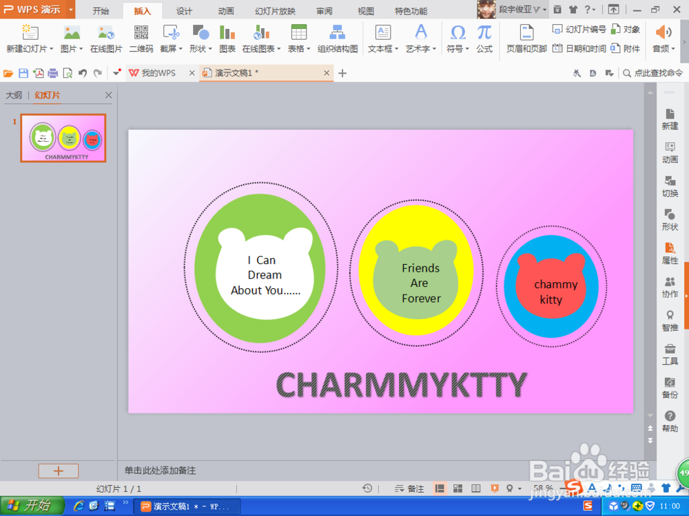Click the 艺术字 WordArt icon

(x=421, y=32)
